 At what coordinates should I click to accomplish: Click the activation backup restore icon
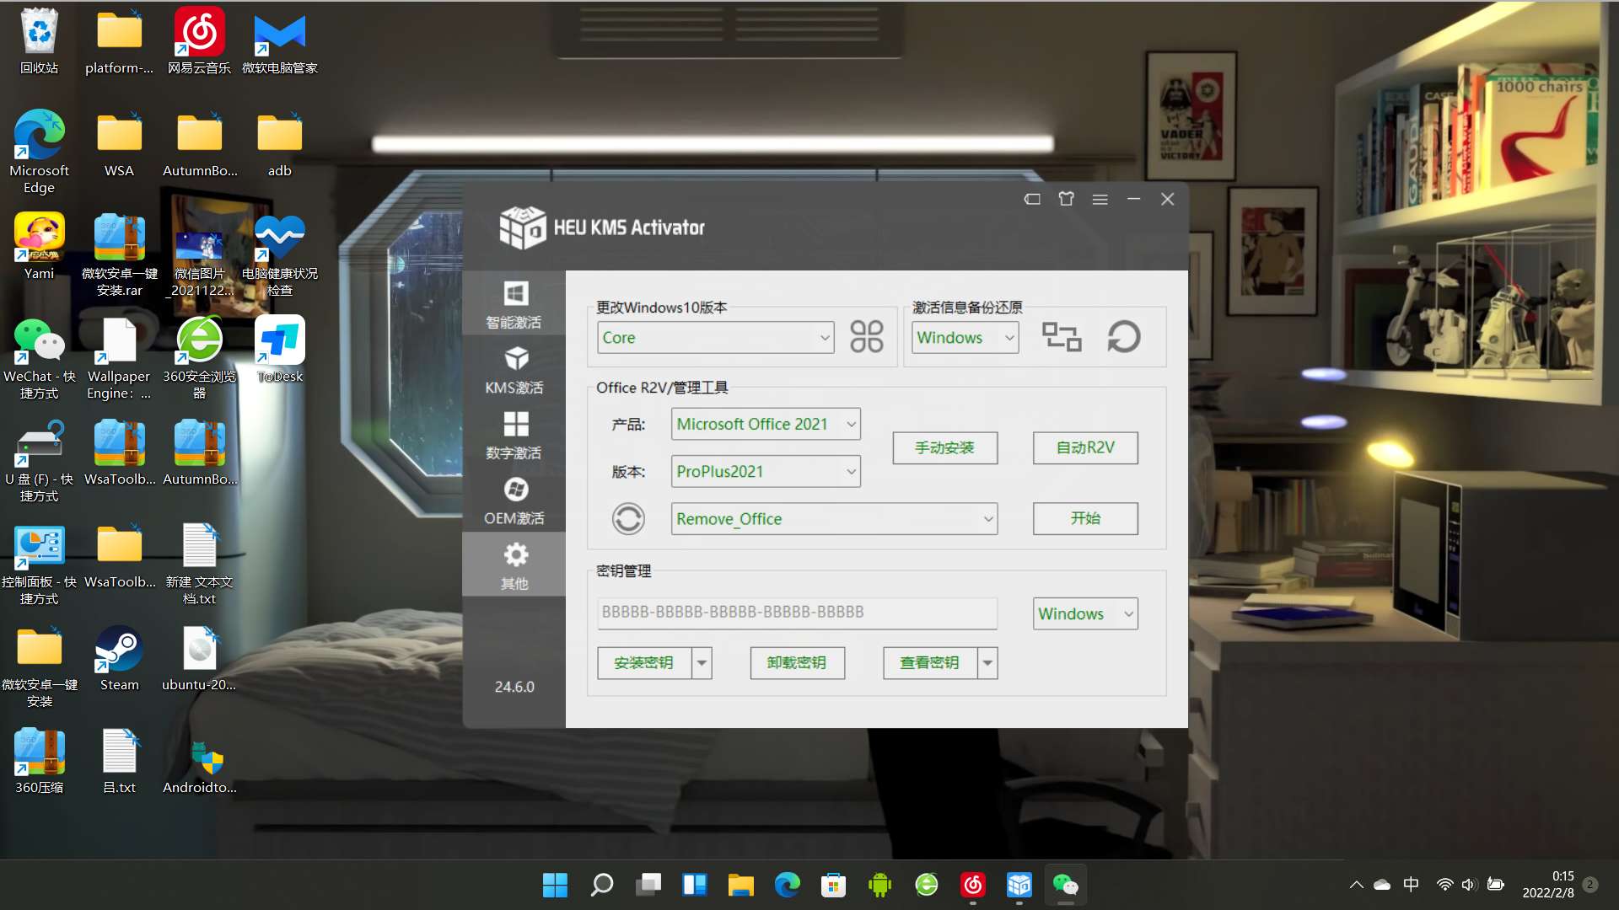(1122, 338)
